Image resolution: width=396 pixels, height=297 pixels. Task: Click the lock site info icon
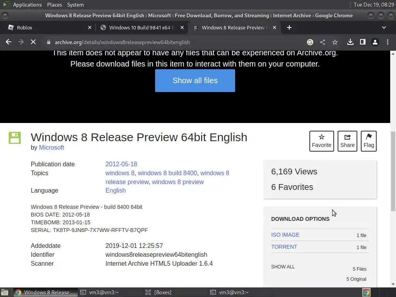48,42
